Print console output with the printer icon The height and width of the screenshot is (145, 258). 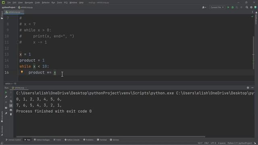click(11, 110)
